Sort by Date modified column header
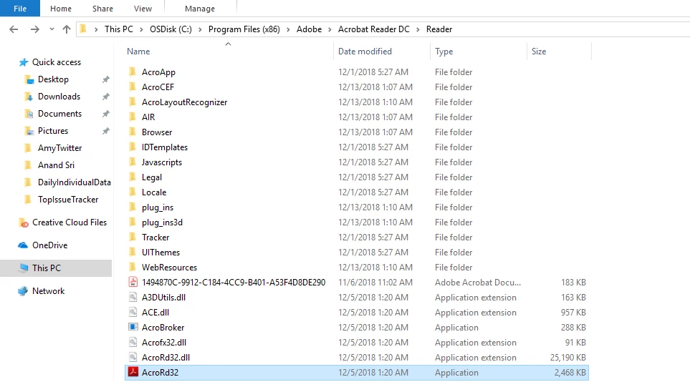Screen dimensions: 690x382 coord(365,52)
